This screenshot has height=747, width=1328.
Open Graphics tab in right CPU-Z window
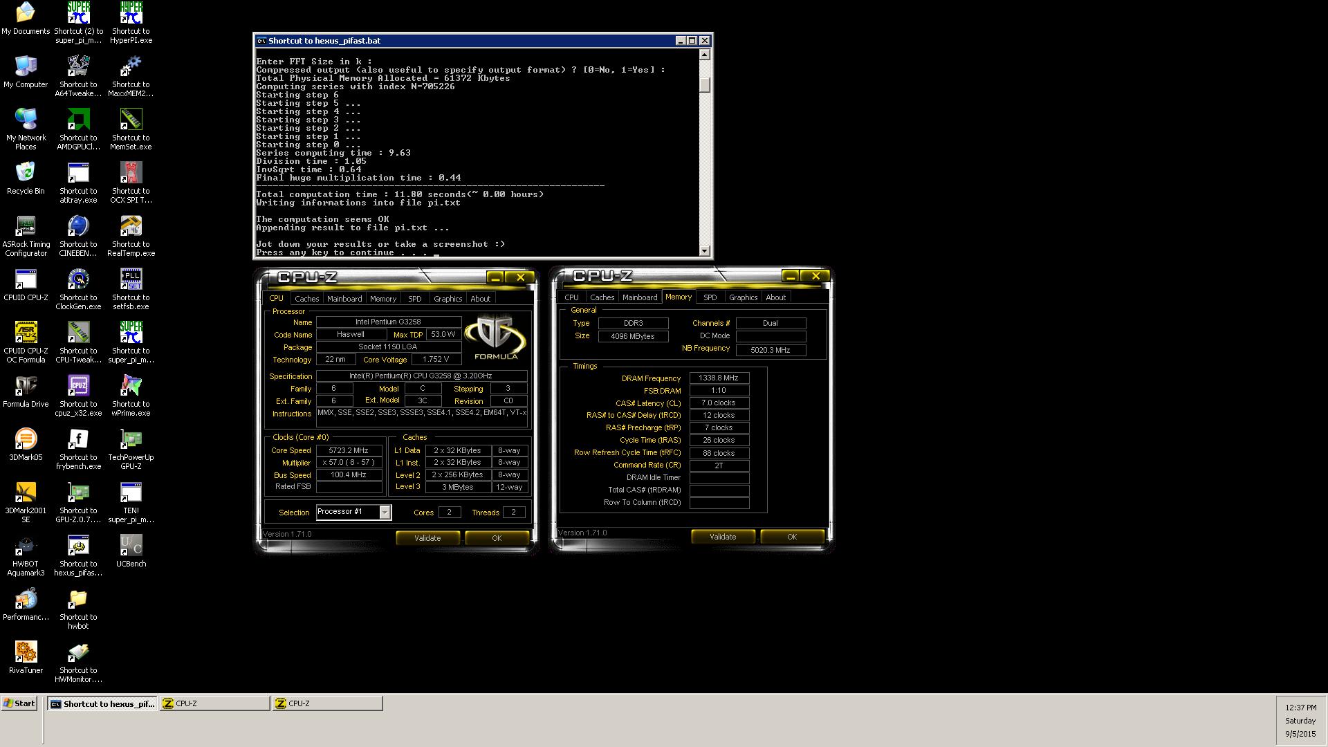point(743,297)
